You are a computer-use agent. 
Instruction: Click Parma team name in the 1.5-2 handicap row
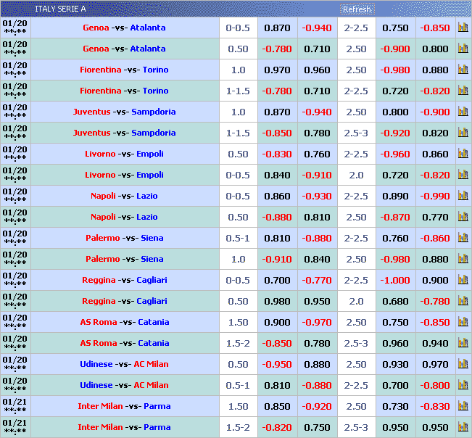(x=157, y=428)
